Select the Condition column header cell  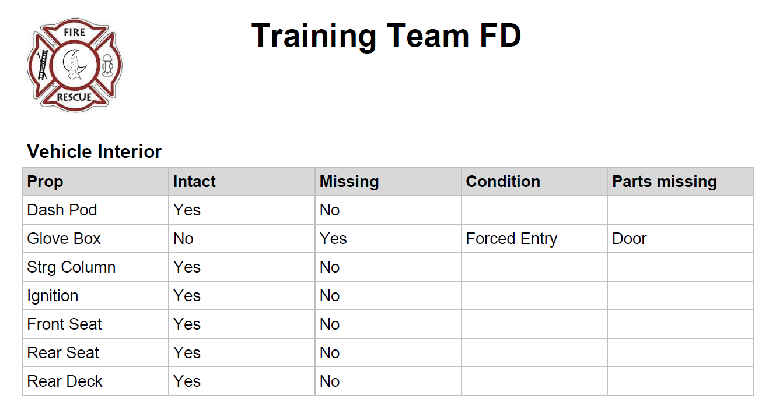[x=534, y=182]
